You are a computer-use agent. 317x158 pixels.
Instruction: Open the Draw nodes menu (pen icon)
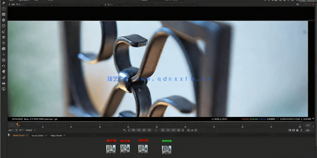[4, 3]
